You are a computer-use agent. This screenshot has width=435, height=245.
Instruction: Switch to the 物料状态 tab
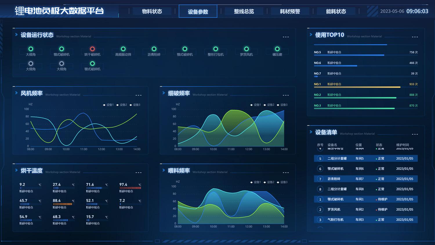(152, 12)
